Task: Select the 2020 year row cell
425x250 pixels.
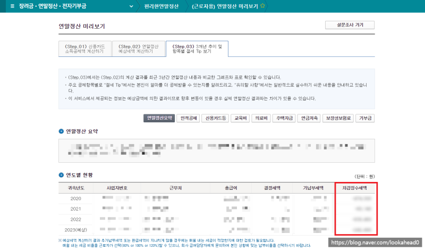Action: (75, 199)
